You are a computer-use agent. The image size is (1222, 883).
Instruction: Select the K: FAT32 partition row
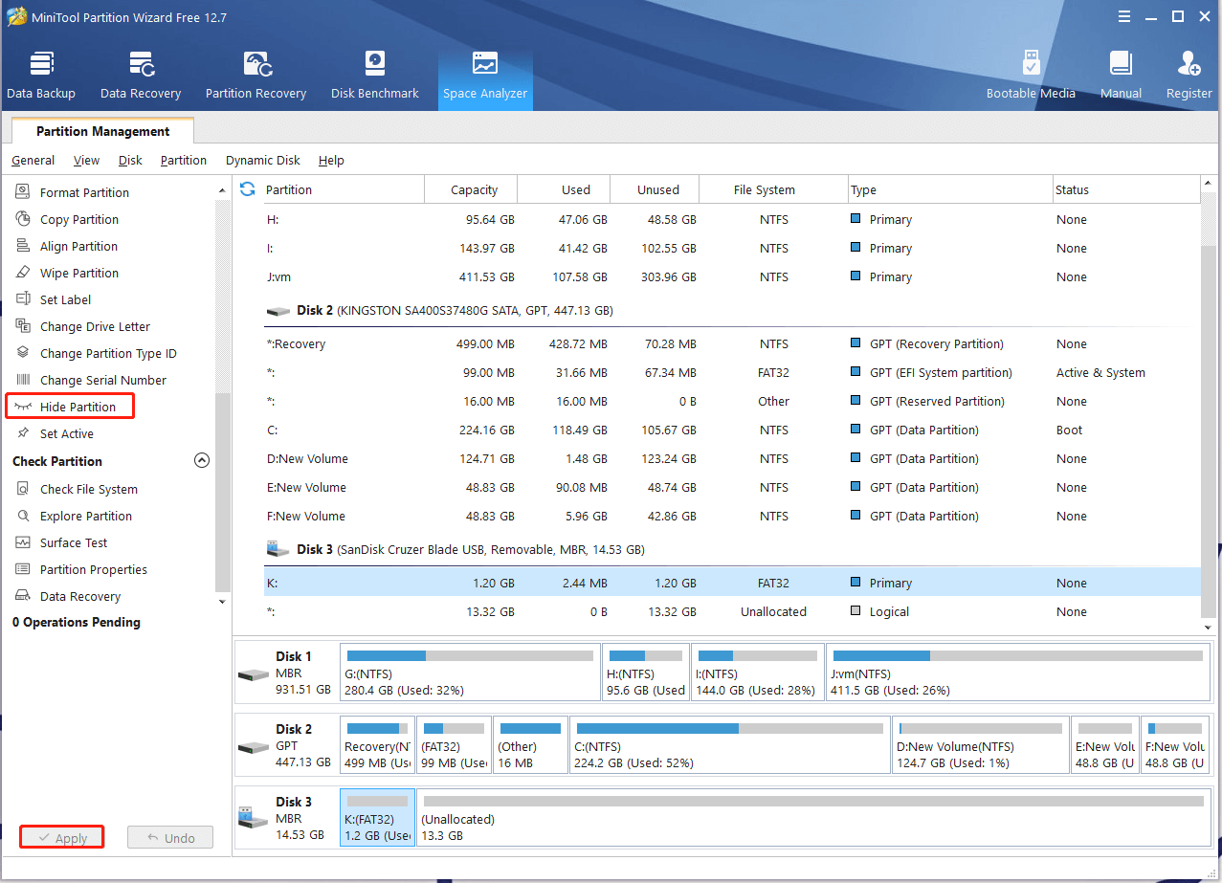click(732, 583)
